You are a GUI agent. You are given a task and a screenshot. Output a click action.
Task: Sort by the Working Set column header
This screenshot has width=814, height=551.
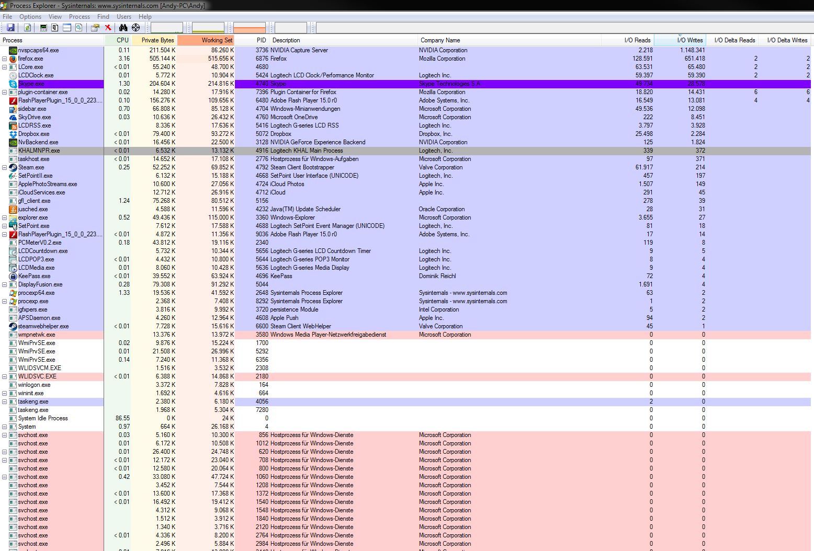coord(206,40)
